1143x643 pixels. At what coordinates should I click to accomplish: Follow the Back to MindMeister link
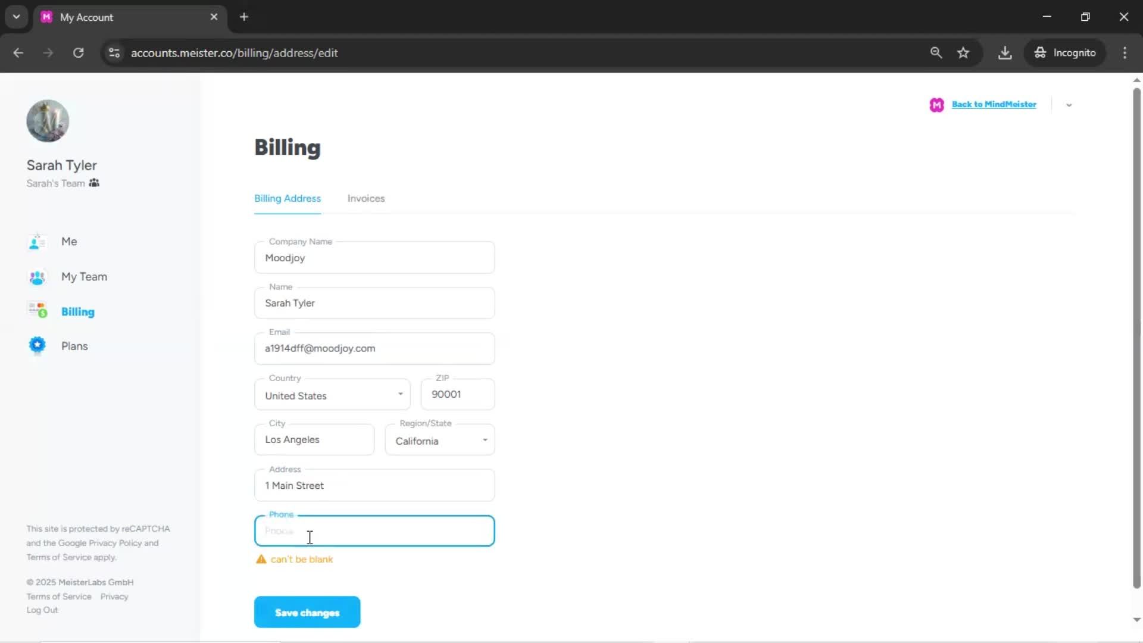(994, 104)
